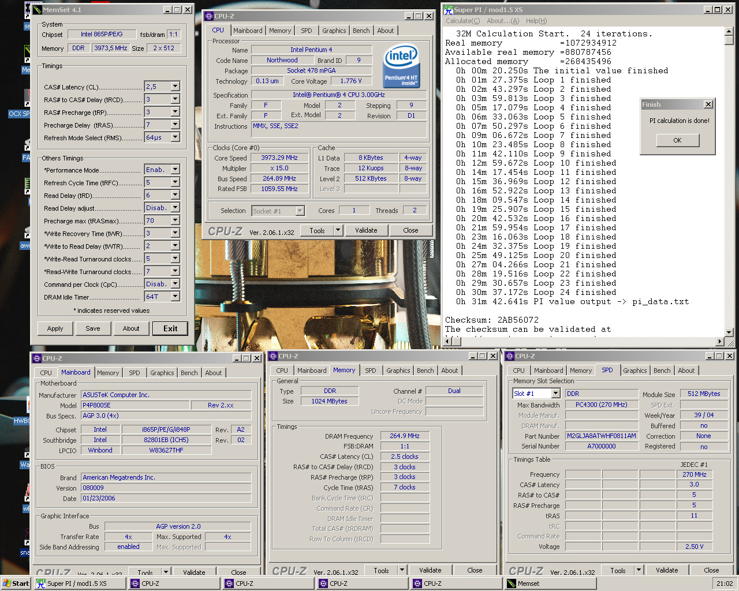Click the title icon of the CPU-Z SPD window
The height and width of the screenshot is (591, 739).
pos(509,356)
